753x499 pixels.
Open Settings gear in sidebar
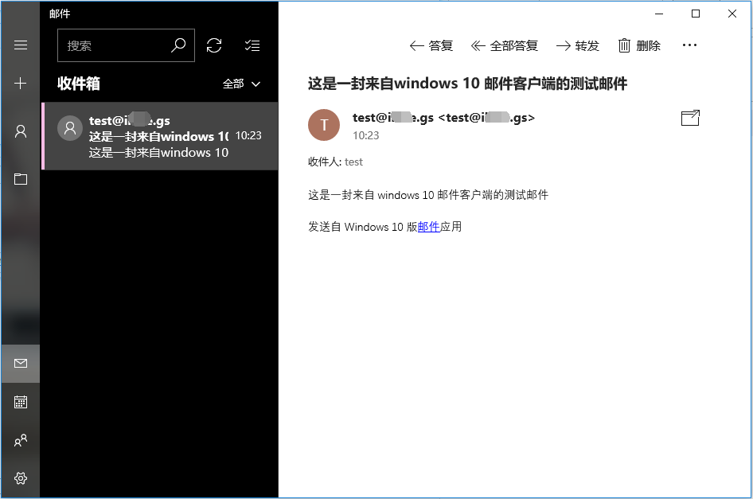point(21,478)
